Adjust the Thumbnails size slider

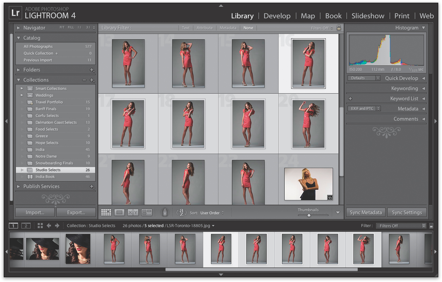[x=308, y=215]
